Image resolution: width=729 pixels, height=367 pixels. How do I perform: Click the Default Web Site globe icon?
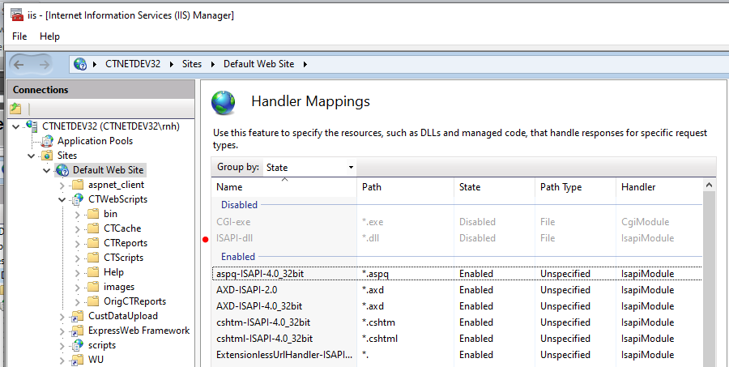click(62, 170)
